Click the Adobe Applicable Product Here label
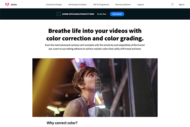 (78, 14)
